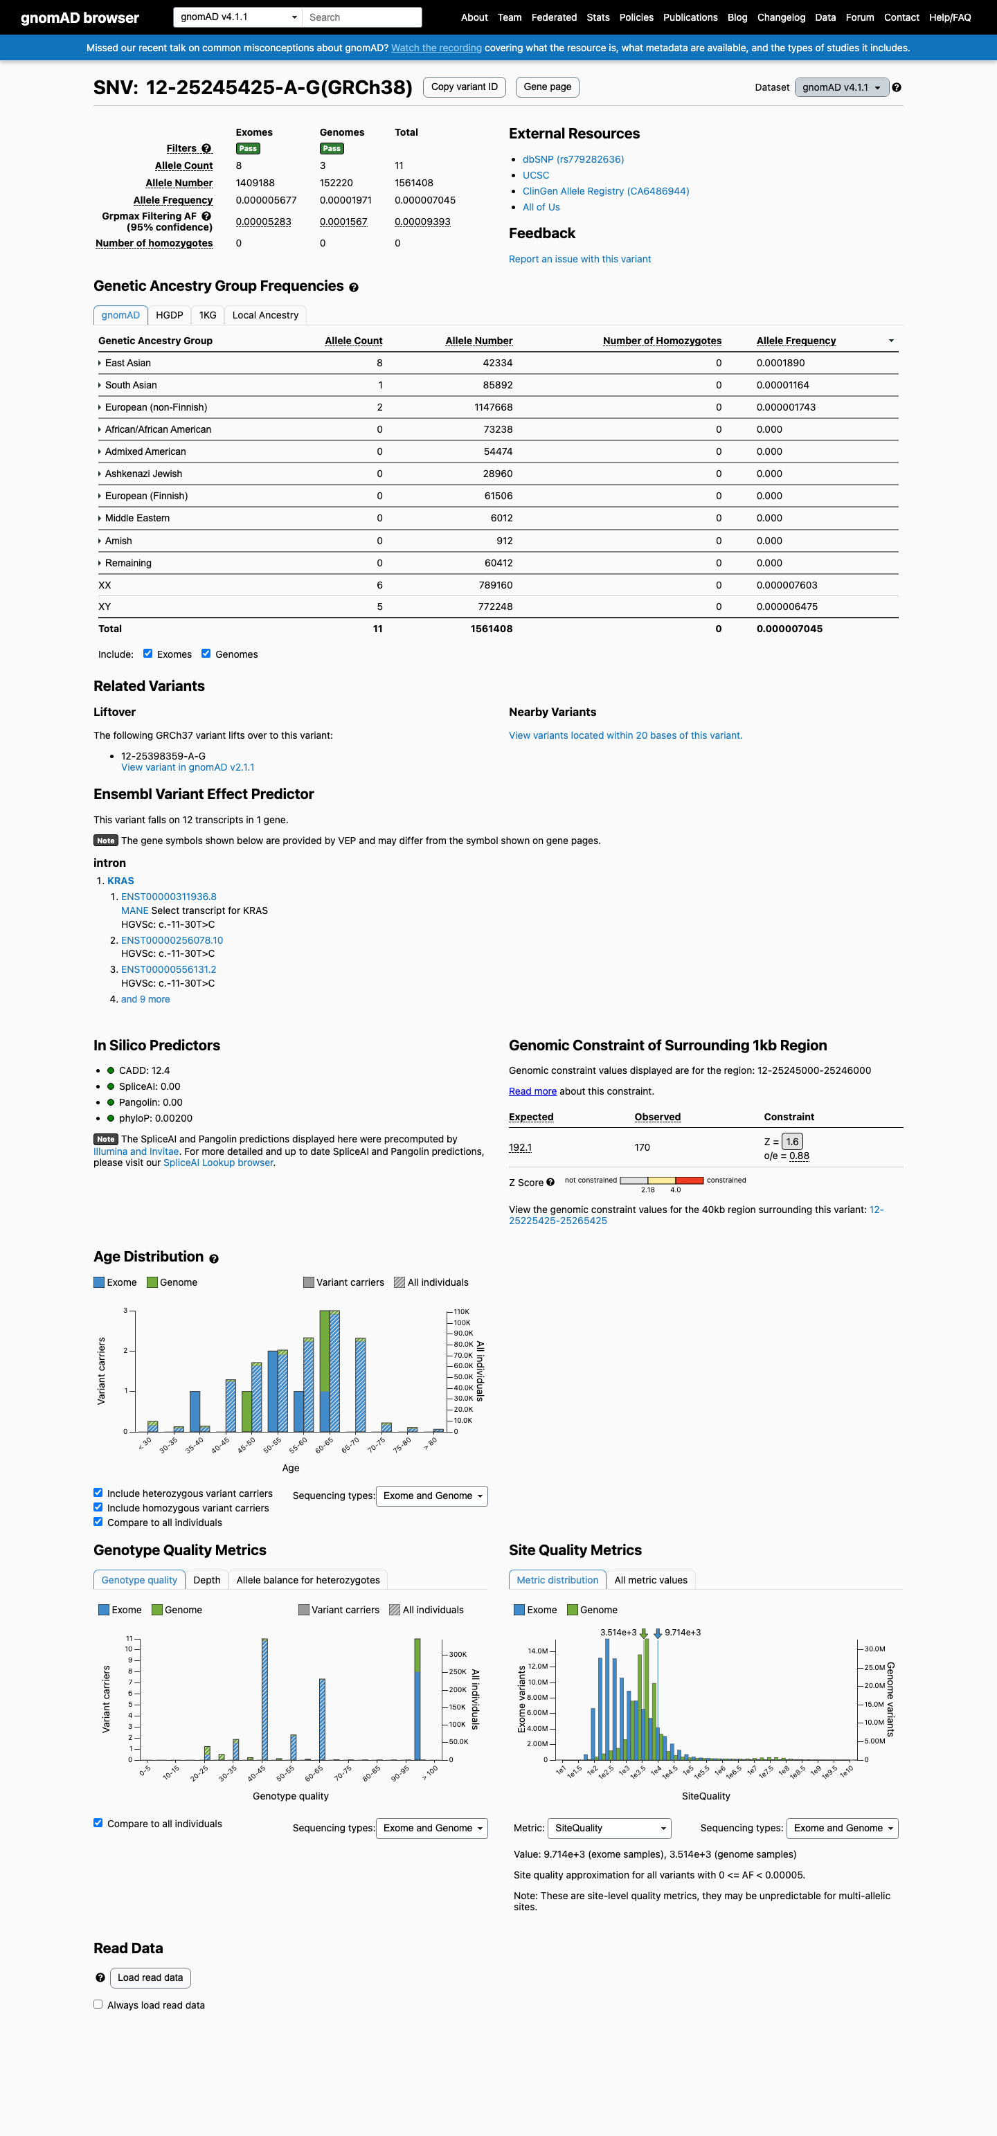Click the KRAS gene link

(x=120, y=881)
